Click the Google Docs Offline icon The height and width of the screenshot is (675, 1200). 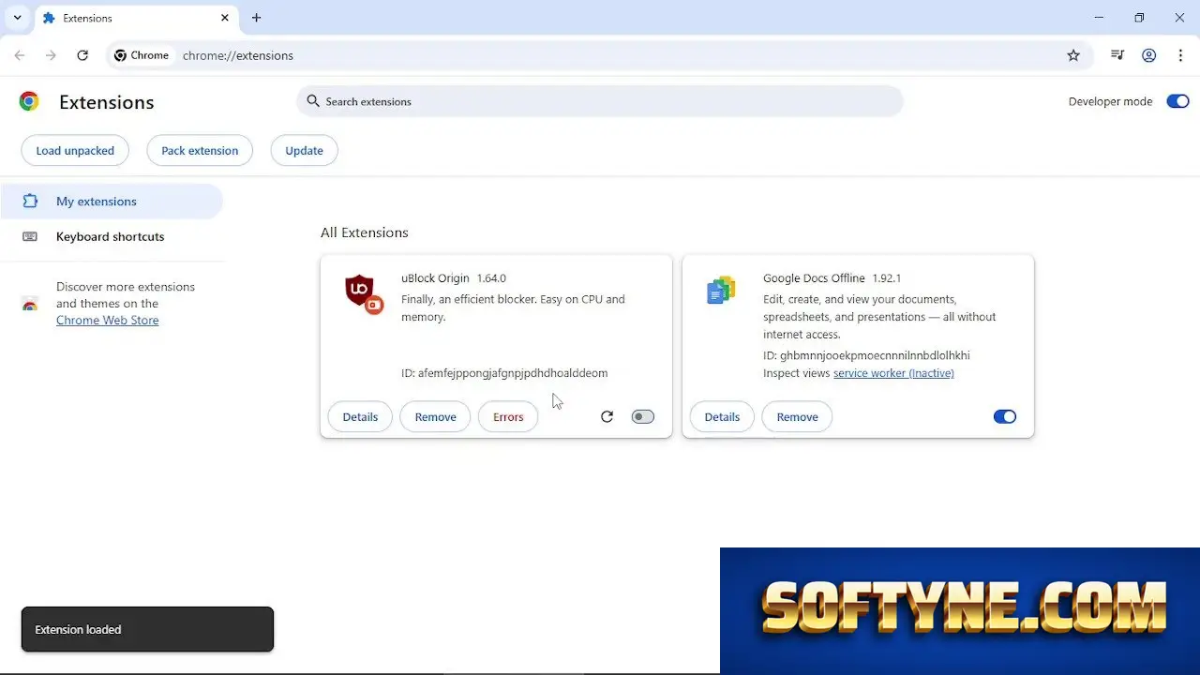(721, 291)
